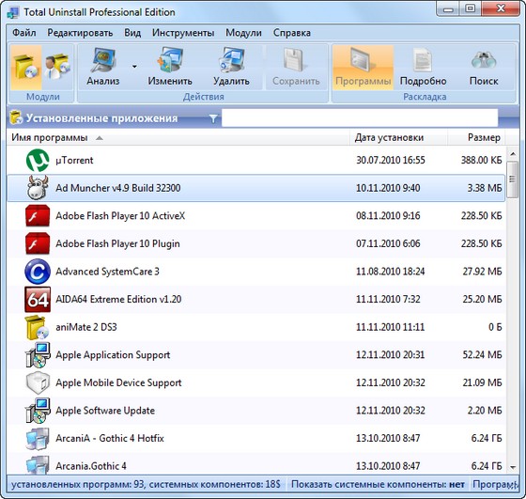Select Apple Mobile Device Support entry
The image size is (526, 499).
click(118, 382)
